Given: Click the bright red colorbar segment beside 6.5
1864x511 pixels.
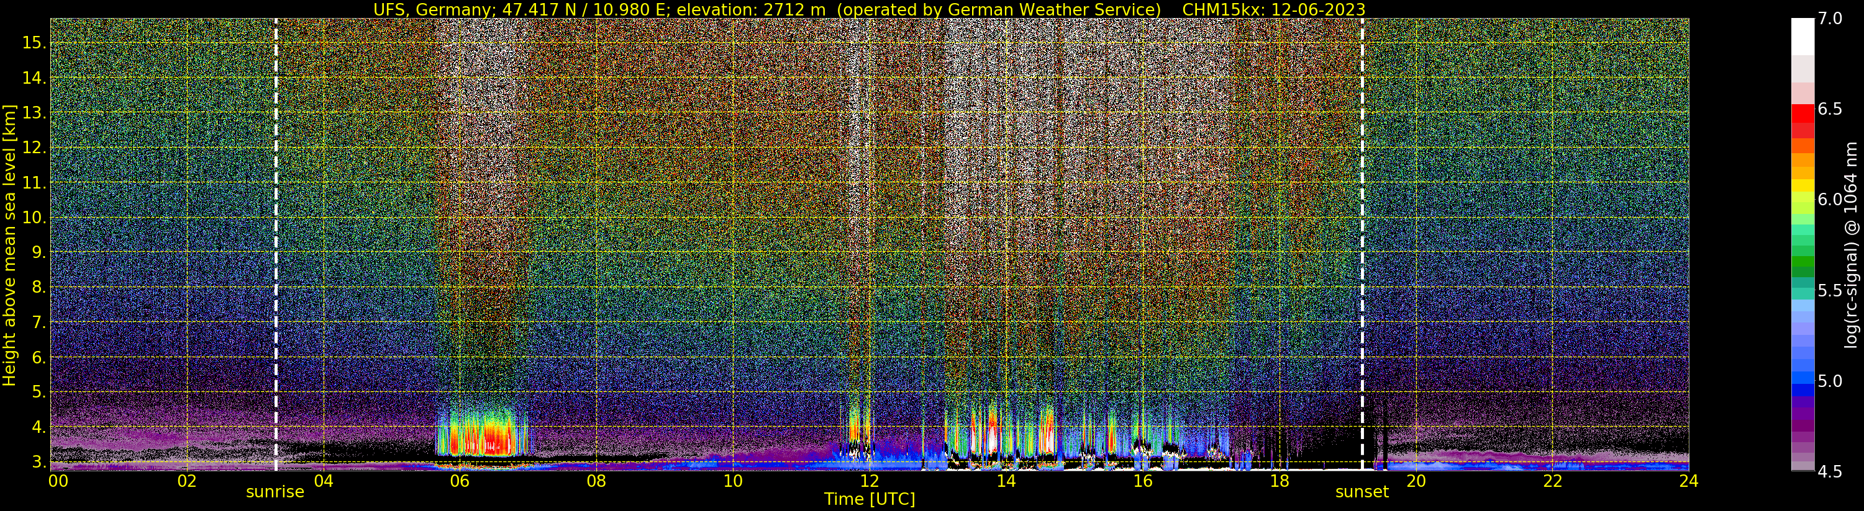Looking at the screenshot, I should pyautogui.click(x=1803, y=114).
